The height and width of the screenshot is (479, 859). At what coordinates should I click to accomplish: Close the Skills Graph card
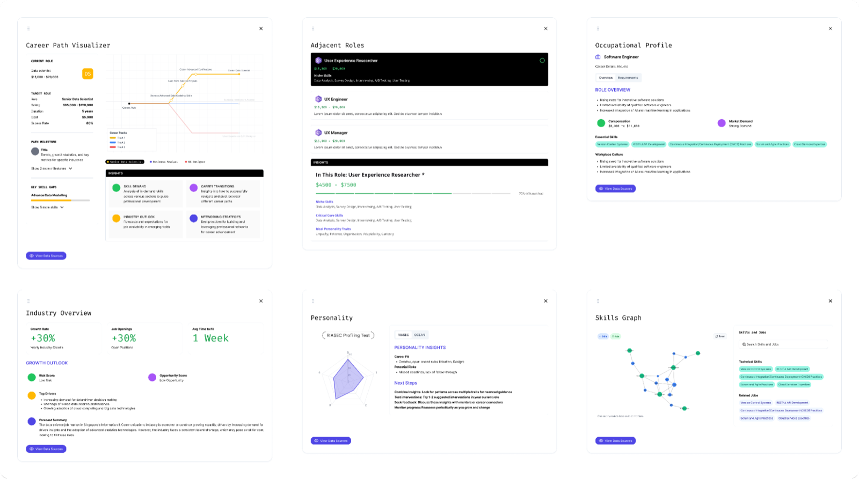coord(830,301)
